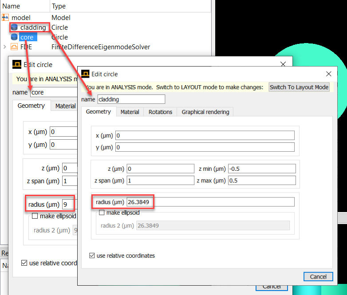Image resolution: width=347 pixels, height=295 pixels.
Task: Click the x (µm) field in cladding dialog
Action: [x=205, y=135]
